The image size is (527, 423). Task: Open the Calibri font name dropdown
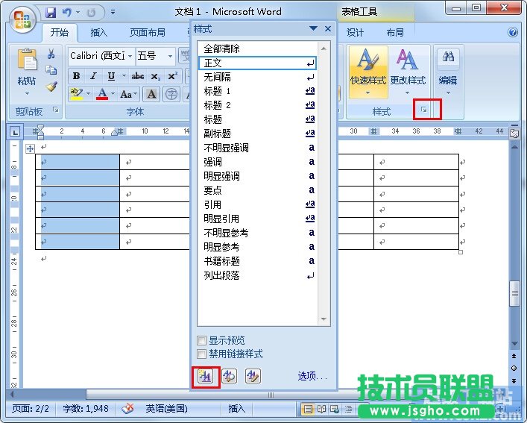(130, 56)
